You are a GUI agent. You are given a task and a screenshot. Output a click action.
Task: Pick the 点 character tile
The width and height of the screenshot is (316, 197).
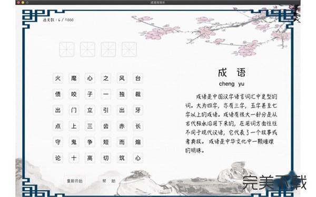coord(58,126)
